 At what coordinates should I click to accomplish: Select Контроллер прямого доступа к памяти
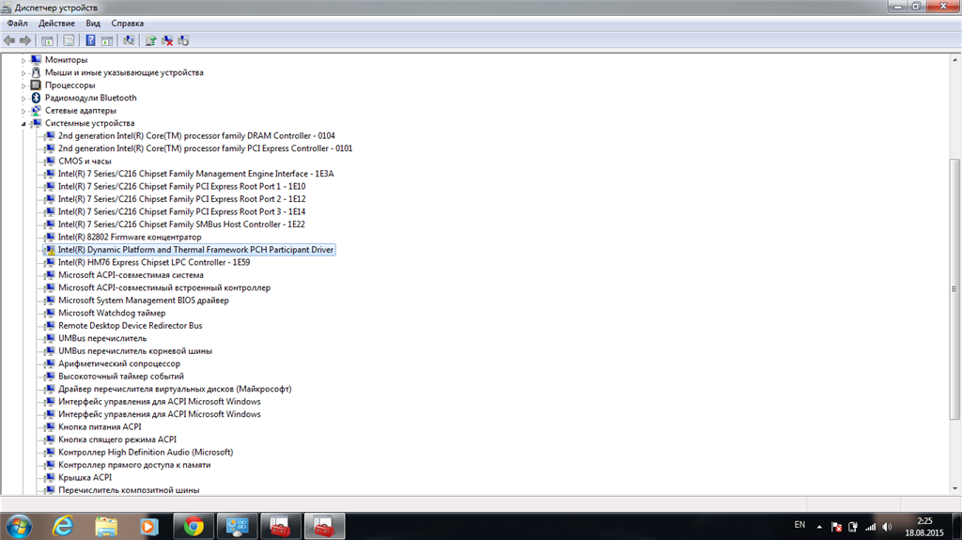134,465
